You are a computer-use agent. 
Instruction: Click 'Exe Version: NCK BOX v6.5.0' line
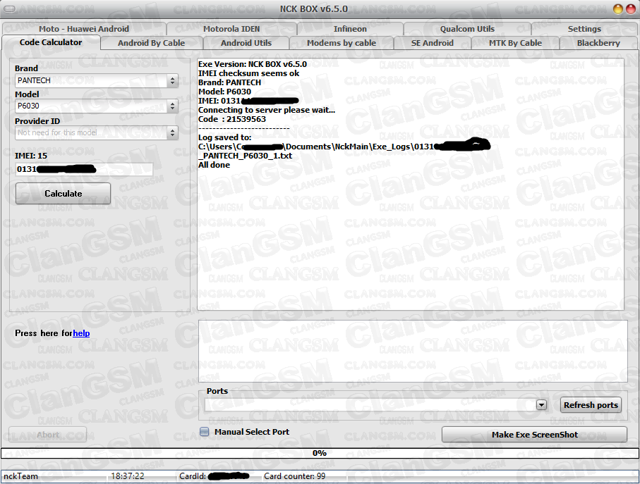point(252,64)
